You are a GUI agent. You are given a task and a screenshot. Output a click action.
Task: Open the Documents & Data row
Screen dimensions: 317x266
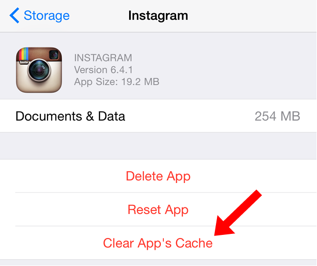[158, 116]
